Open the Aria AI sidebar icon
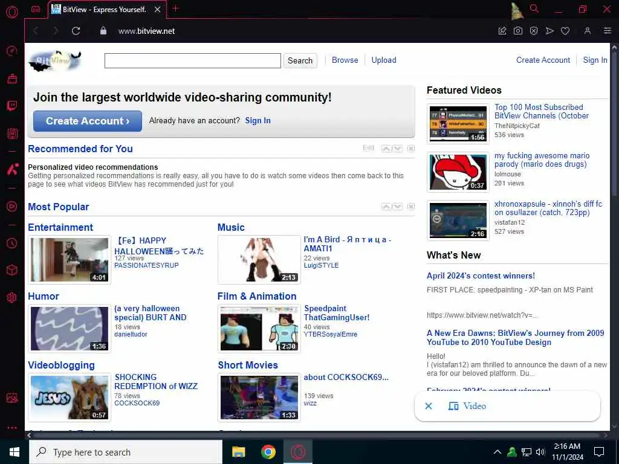The image size is (619, 464). point(12,169)
